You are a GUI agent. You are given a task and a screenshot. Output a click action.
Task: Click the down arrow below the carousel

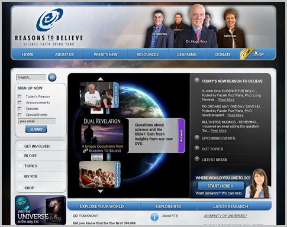click(101, 191)
